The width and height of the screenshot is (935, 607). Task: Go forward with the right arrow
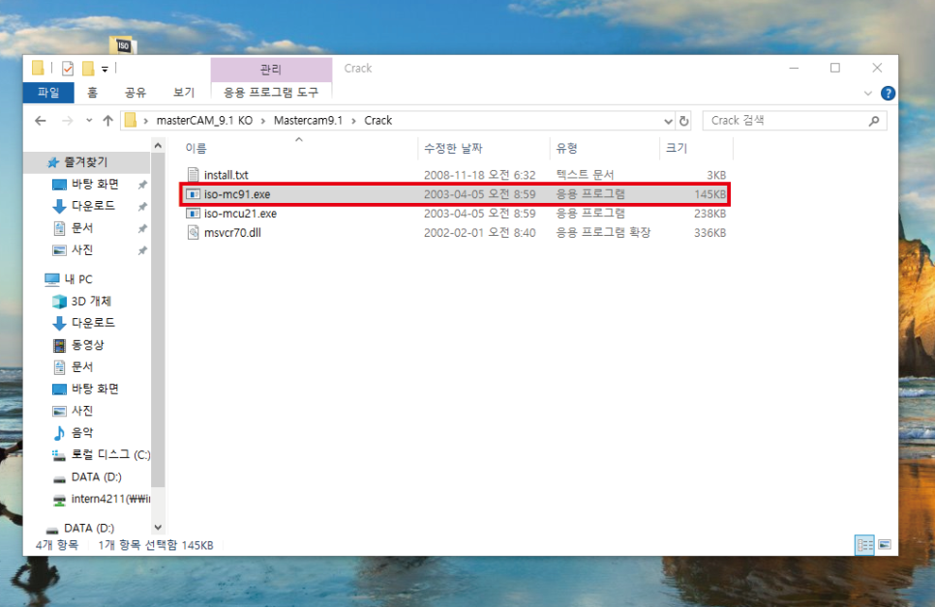(68, 121)
